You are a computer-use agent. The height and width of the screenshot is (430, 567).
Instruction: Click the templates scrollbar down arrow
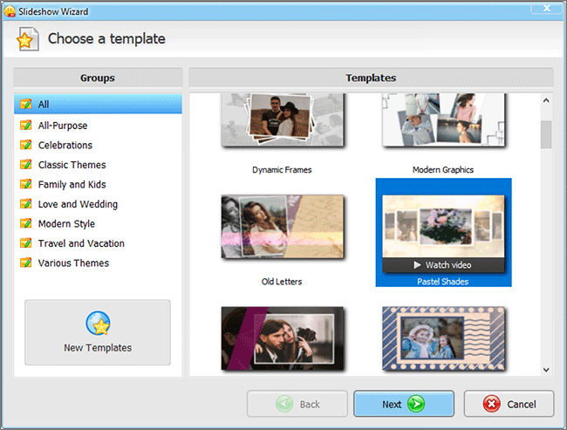coord(546,370)
